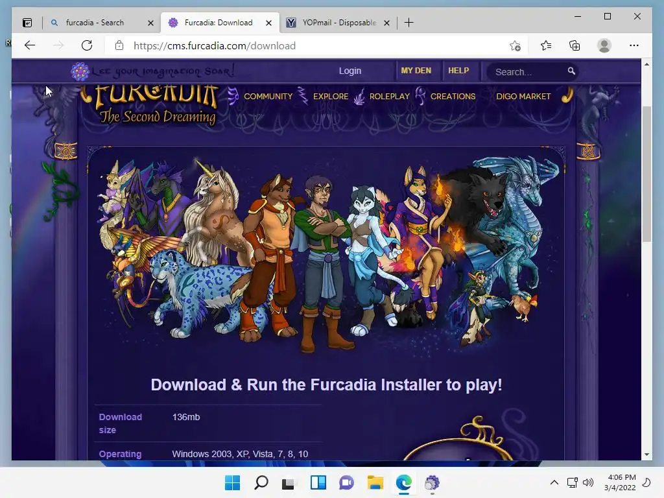Open the network status tray icon
Viewport: 664px width, 498px height.
coord(572,482)
